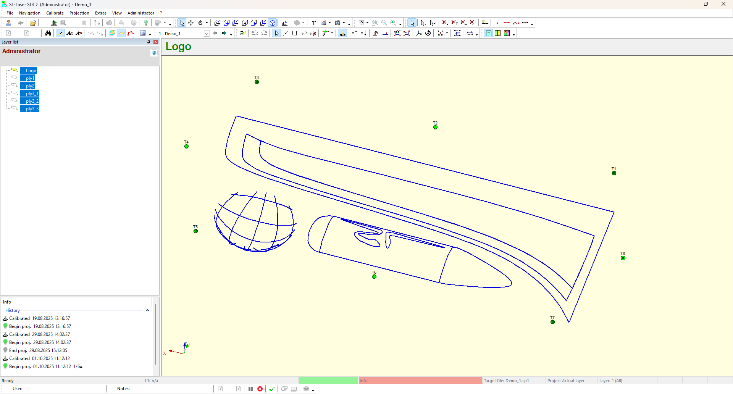This screenshot has width=733, height=394.
Task: Confirm with the green checkmark icon
Action: (x=272, y=389)
